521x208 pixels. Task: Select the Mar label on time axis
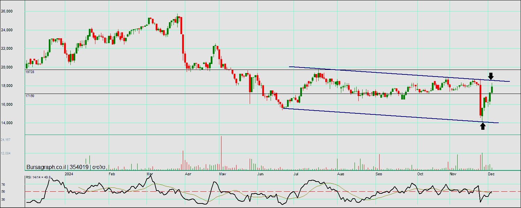(150, 173)
